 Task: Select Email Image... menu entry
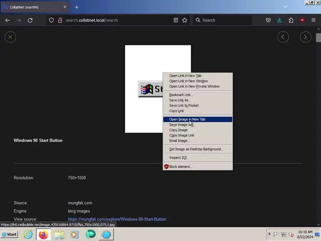[198, 141]
